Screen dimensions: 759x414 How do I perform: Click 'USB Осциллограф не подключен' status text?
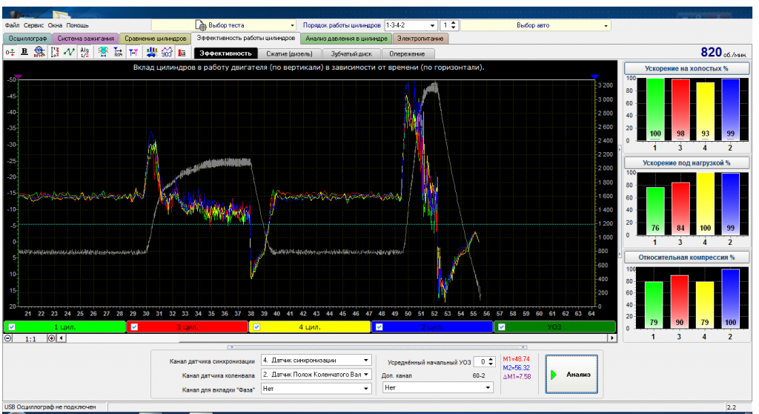(x=50, y=407)
